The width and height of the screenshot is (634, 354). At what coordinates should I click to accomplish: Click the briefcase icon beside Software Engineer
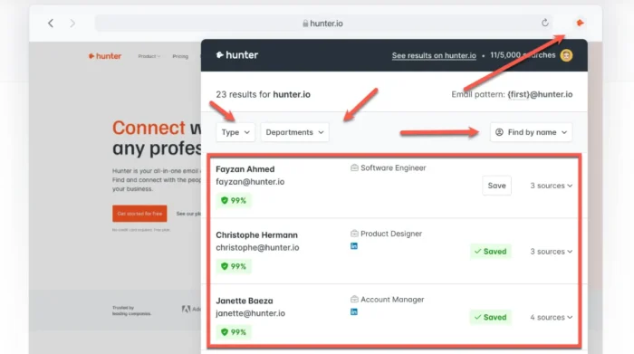pyautogui.click(x=354, y=167)
